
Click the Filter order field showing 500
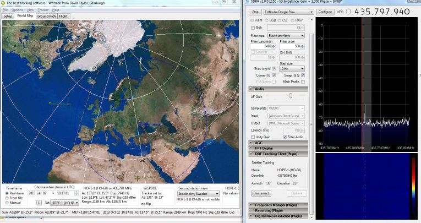point(290,46)
